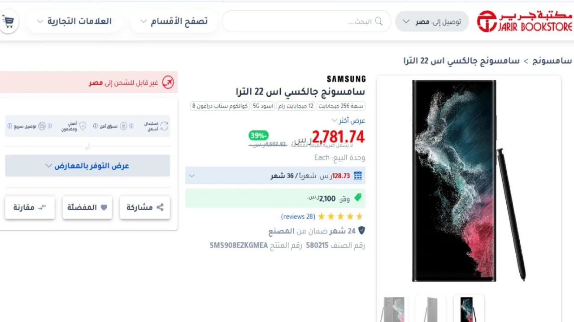574x322 pixels.
Task: Click سامسونج breadcrumb link
Action: 552,60
